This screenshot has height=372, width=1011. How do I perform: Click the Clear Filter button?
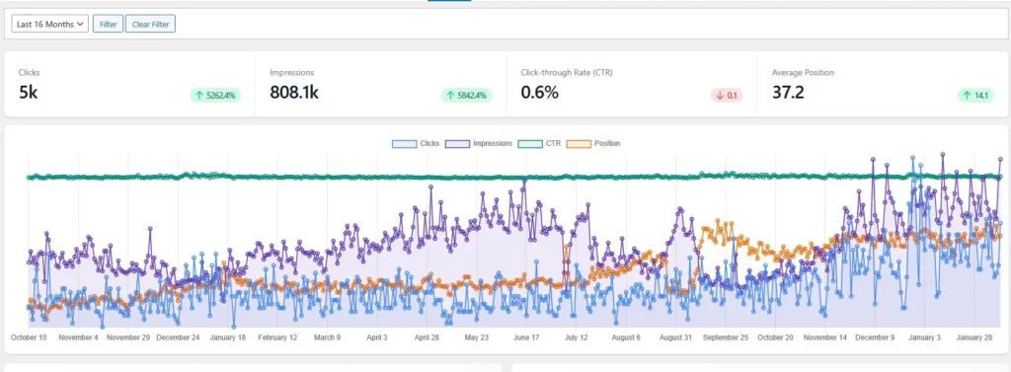[150, 24]
